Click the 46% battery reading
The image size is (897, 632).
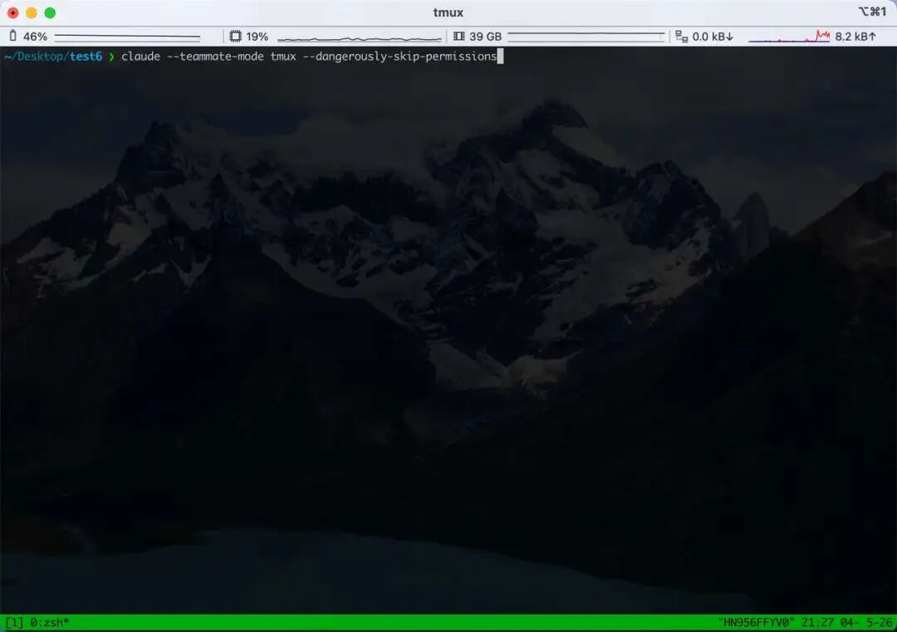[x=35, y=37]
